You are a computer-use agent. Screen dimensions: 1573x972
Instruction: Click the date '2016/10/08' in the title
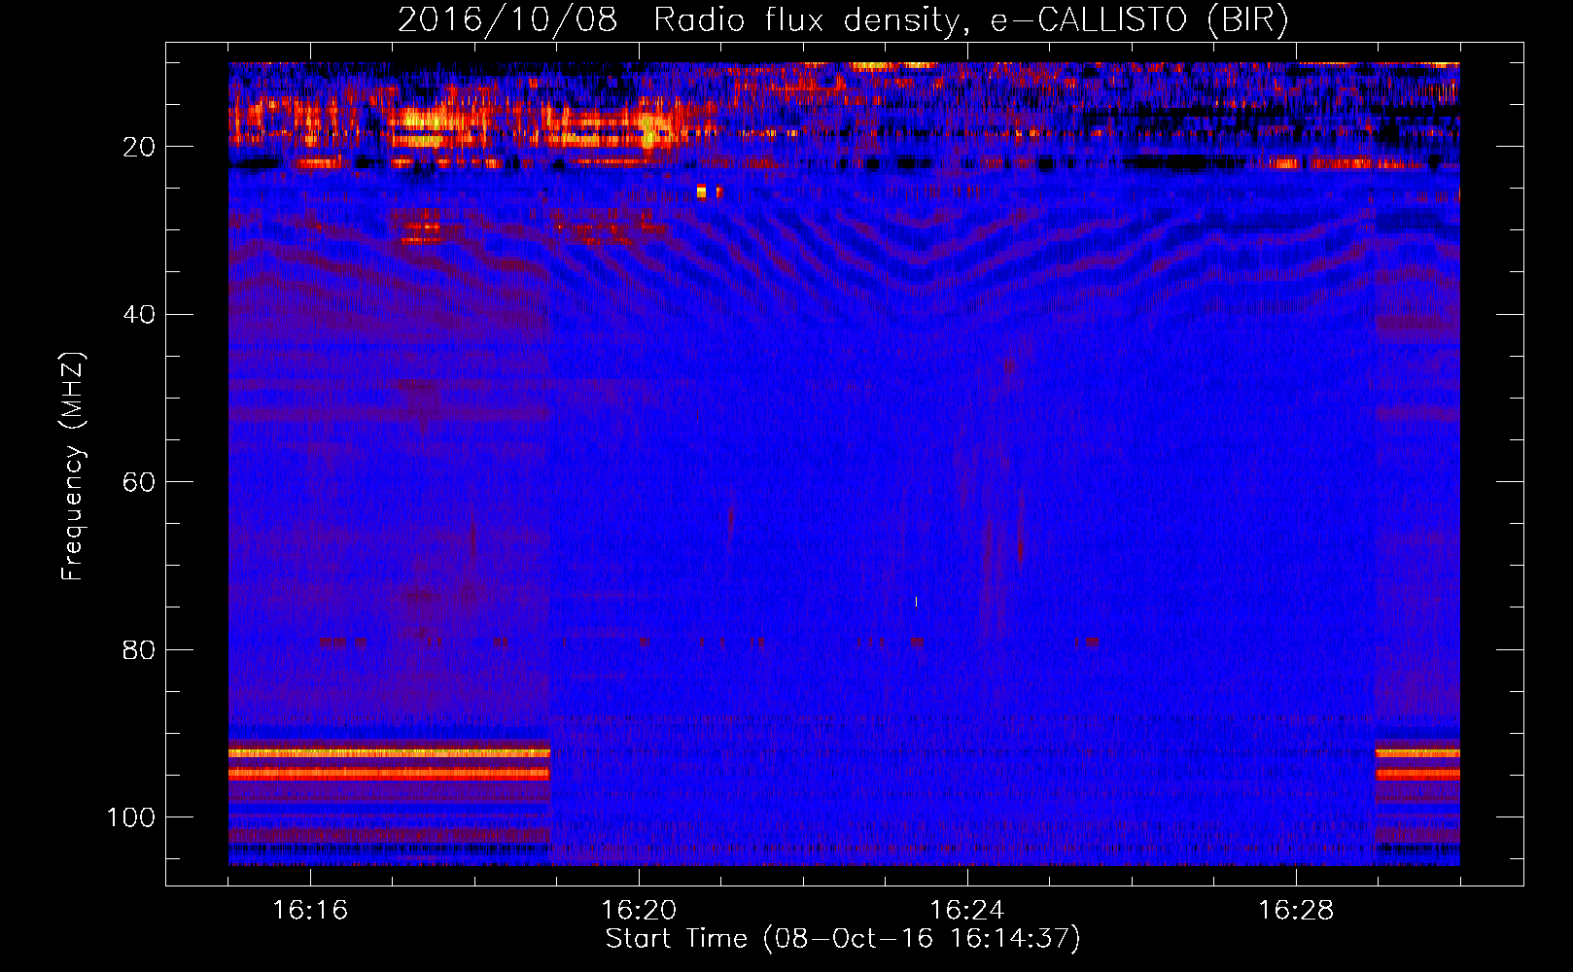click(x=507, y=20)
